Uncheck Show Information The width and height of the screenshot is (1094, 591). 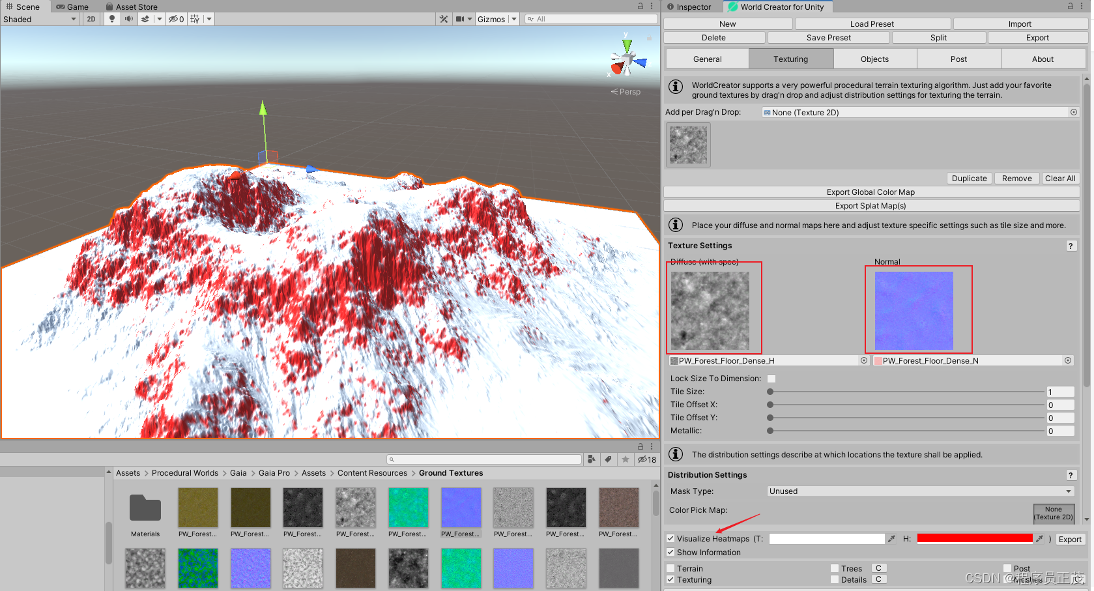click(670, 552)
